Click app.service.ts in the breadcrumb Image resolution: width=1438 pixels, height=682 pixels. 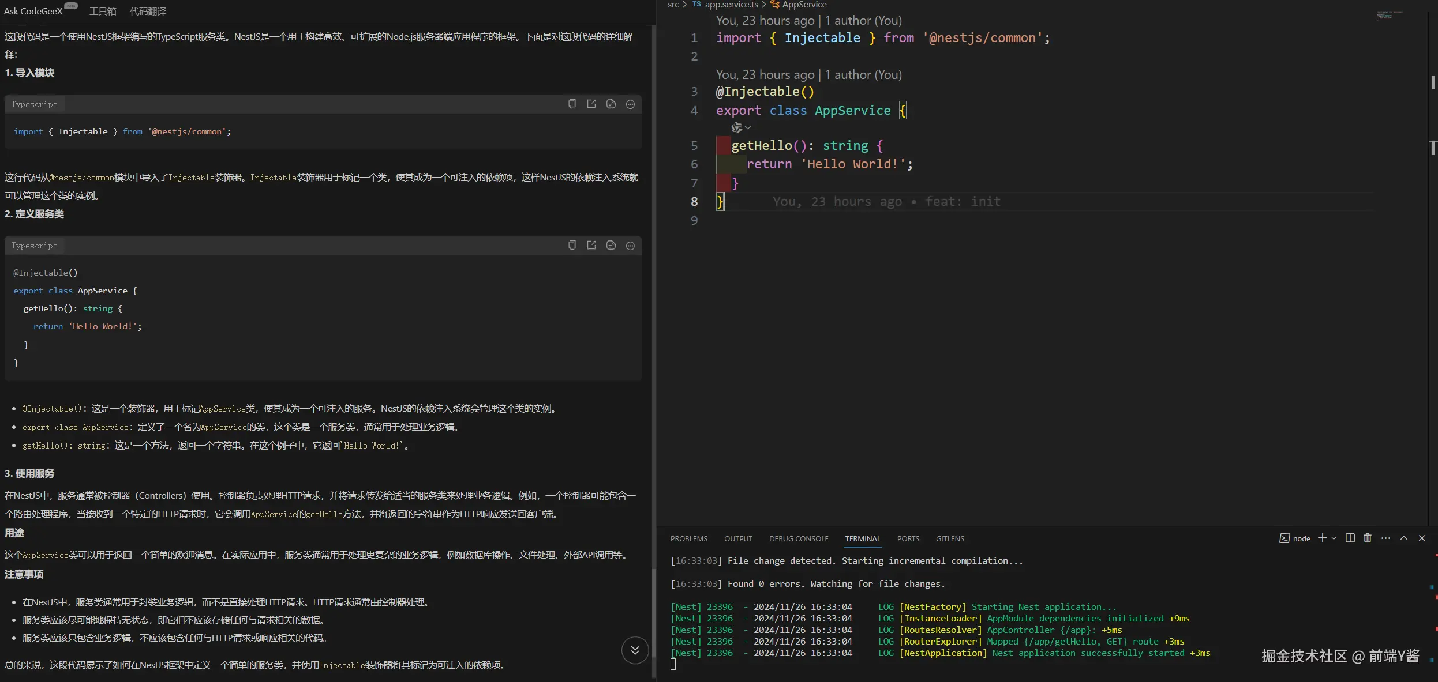pos(731,5)
